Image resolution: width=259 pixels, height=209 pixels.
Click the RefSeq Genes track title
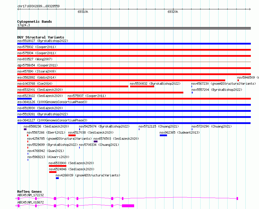(29, 192)
